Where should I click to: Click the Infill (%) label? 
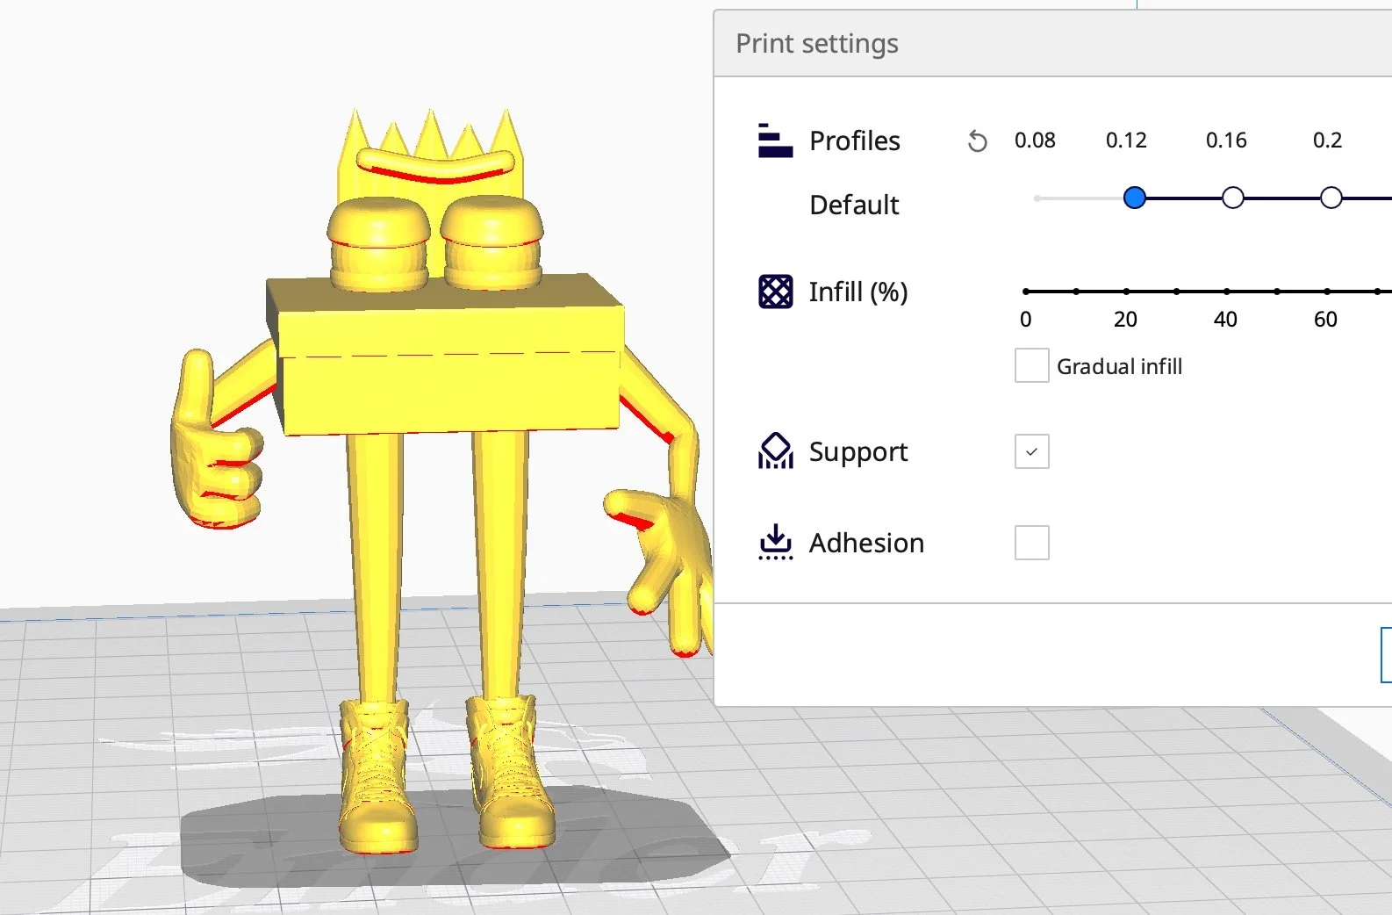point(858,292)
